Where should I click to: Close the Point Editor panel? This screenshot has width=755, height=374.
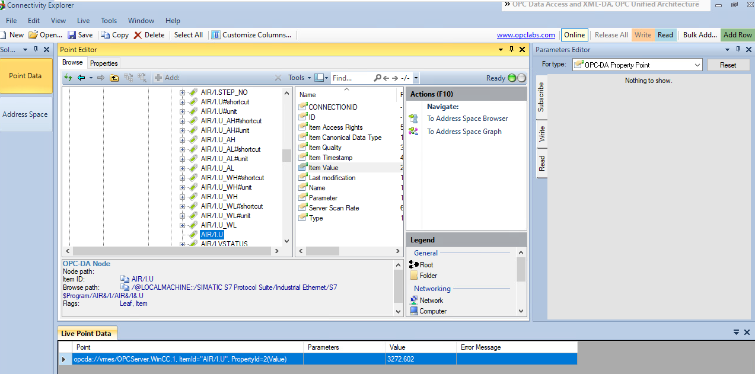(x=522, y=50)
